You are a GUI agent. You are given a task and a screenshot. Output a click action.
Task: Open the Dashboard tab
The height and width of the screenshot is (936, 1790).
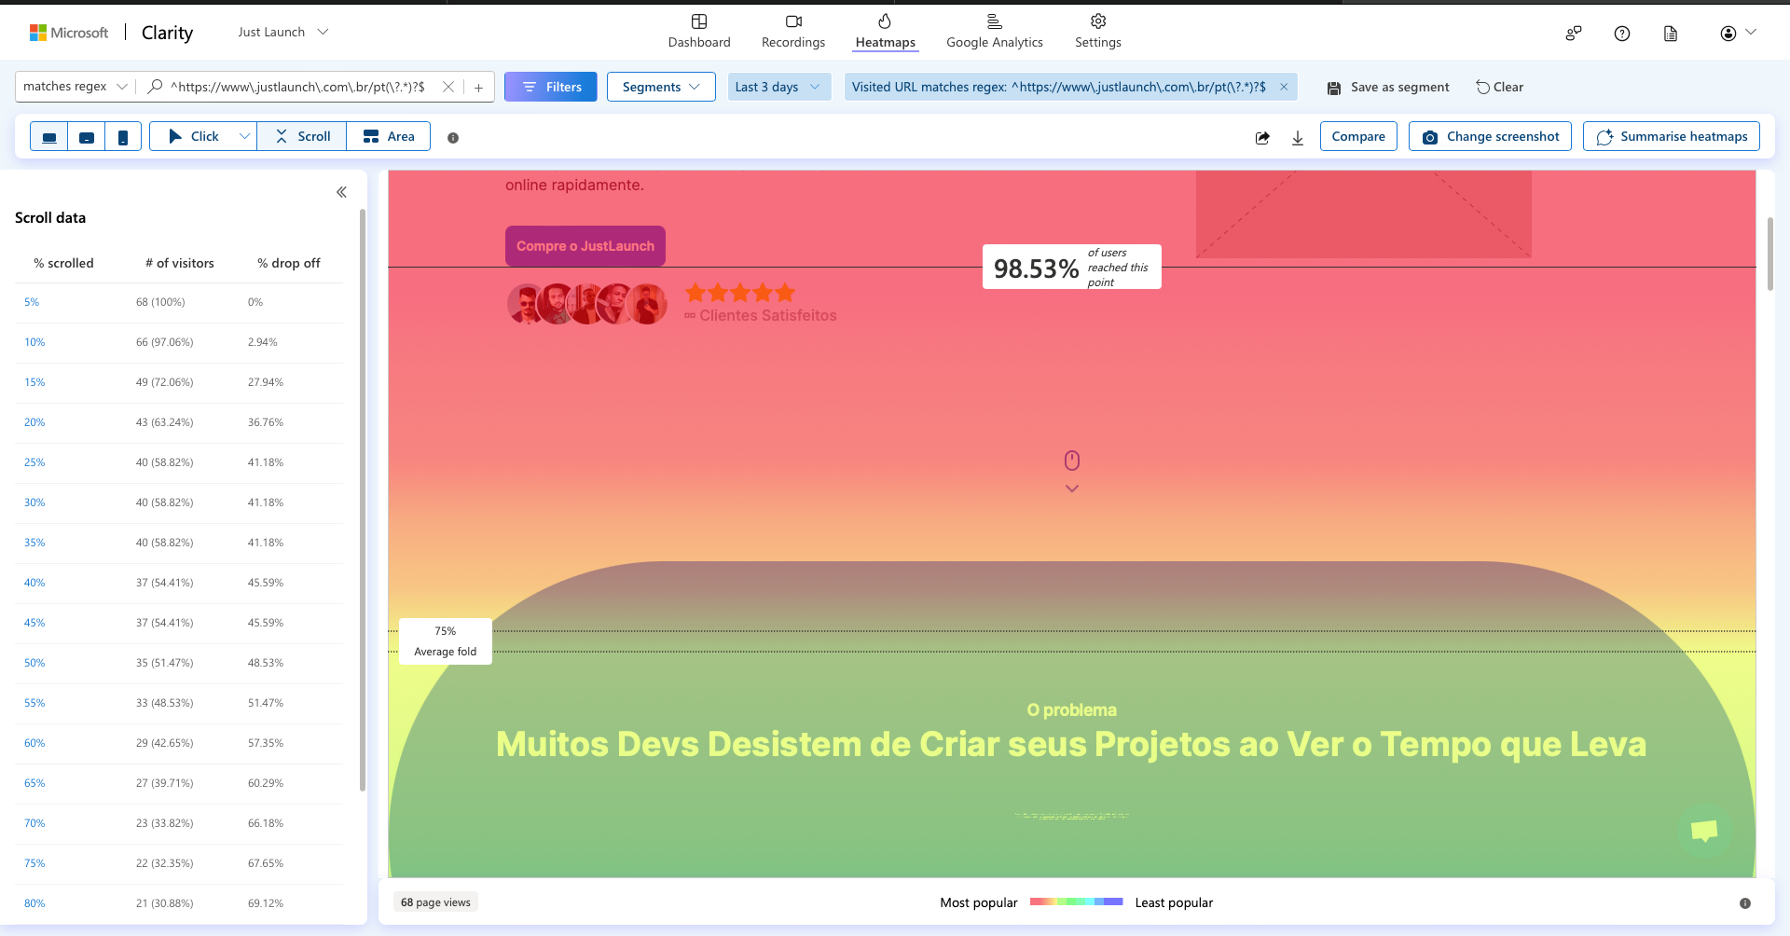coord(699,31)
